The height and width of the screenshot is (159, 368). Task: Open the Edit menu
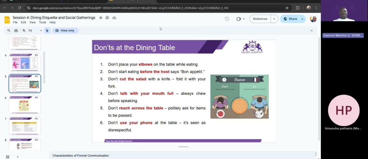[24, 23]
